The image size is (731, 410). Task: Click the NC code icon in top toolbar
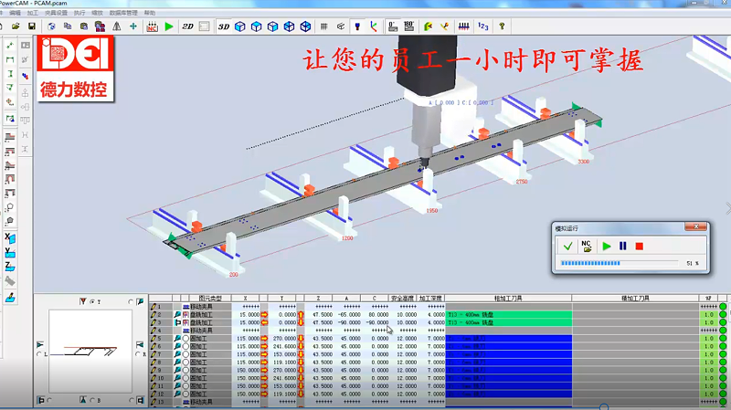[152, 26]
